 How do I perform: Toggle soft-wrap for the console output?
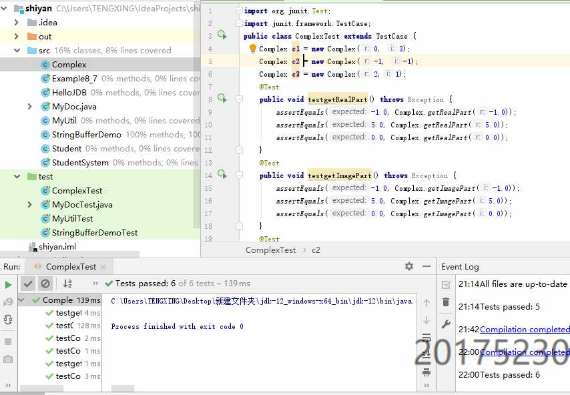(x=426, y=338)
